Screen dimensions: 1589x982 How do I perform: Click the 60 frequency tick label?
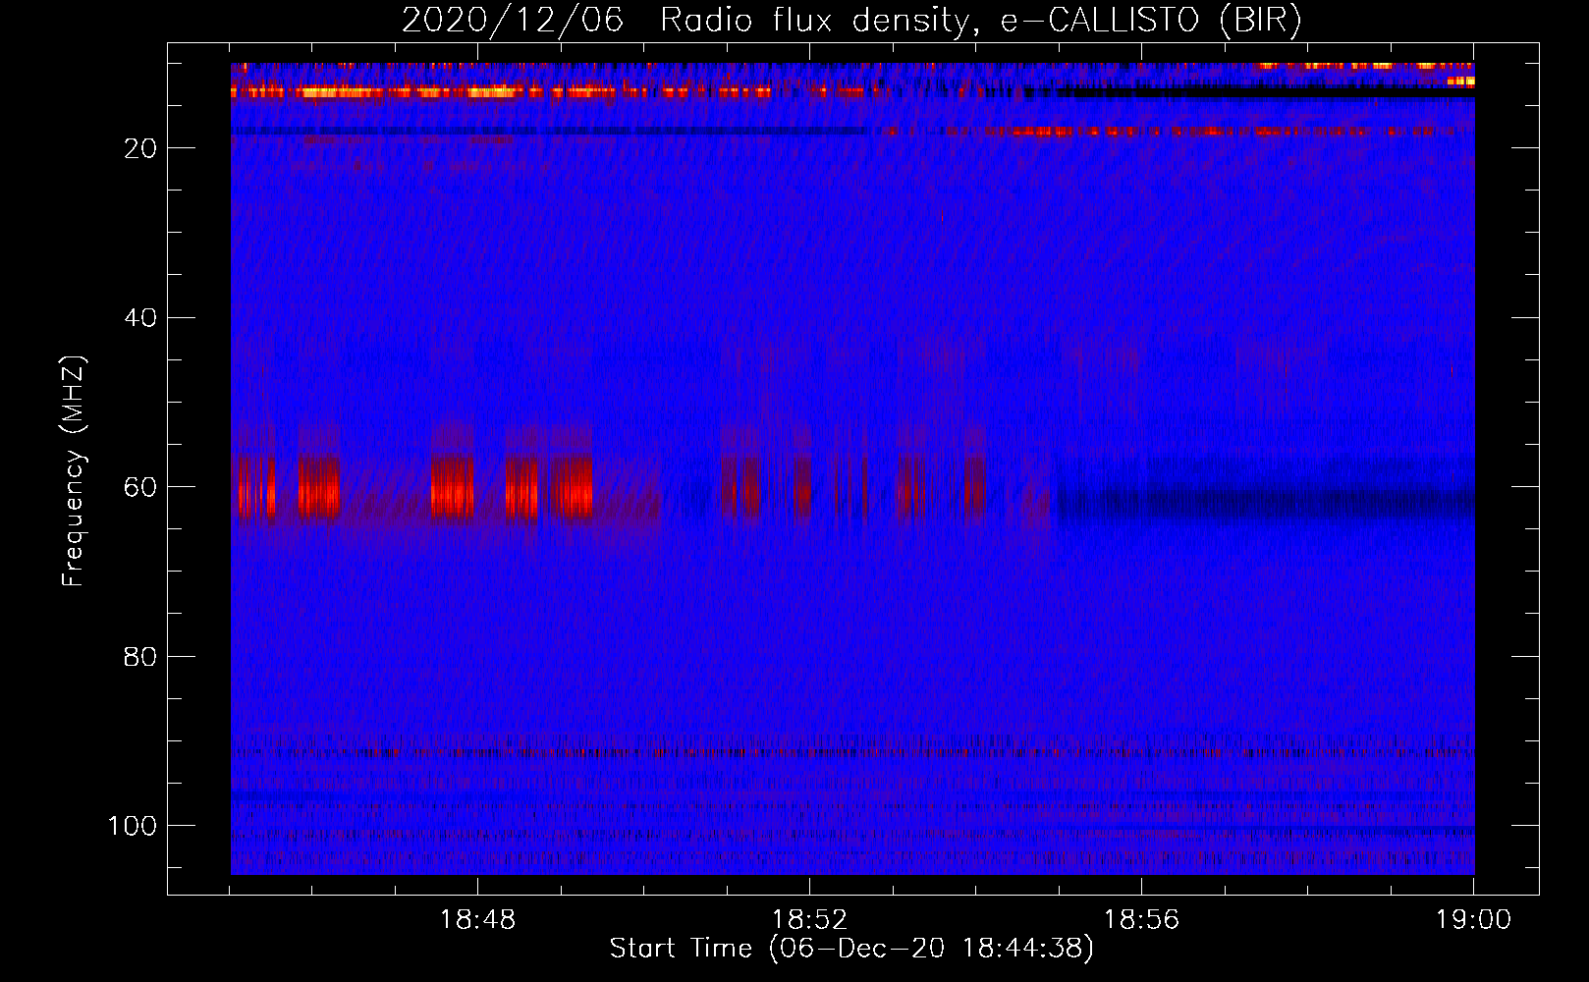(x=140, y=487)
